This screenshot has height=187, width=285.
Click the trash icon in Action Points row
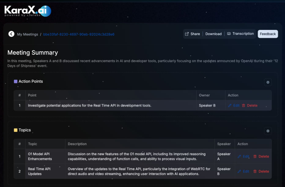point(244,105)
